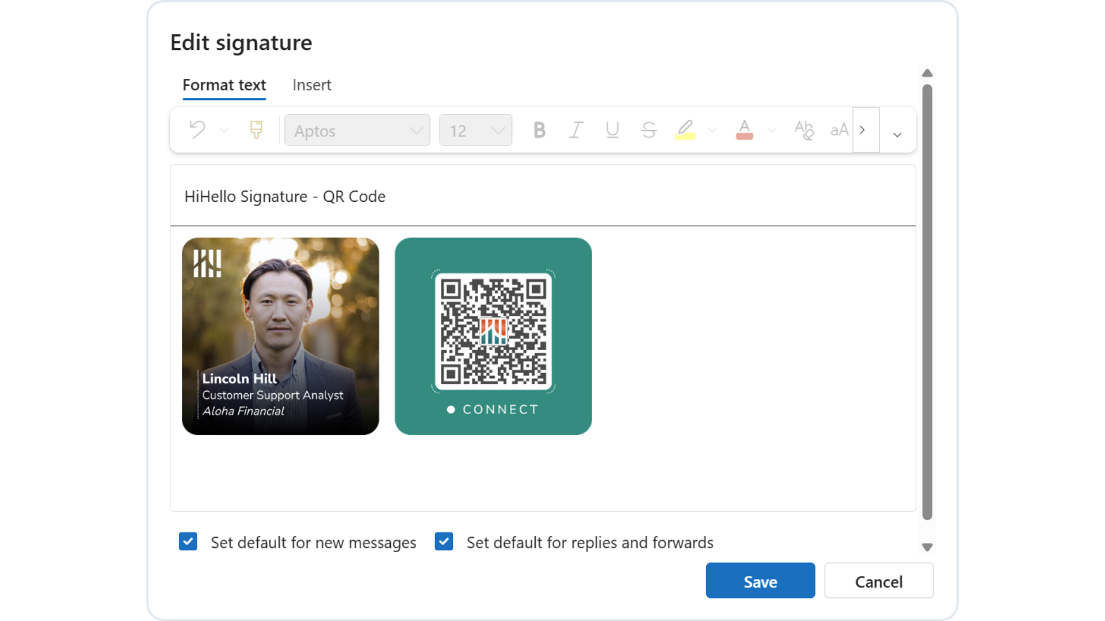Click the scrollbar up arrow
Viewport: 1105px width, 621px height.
[927, 73]
